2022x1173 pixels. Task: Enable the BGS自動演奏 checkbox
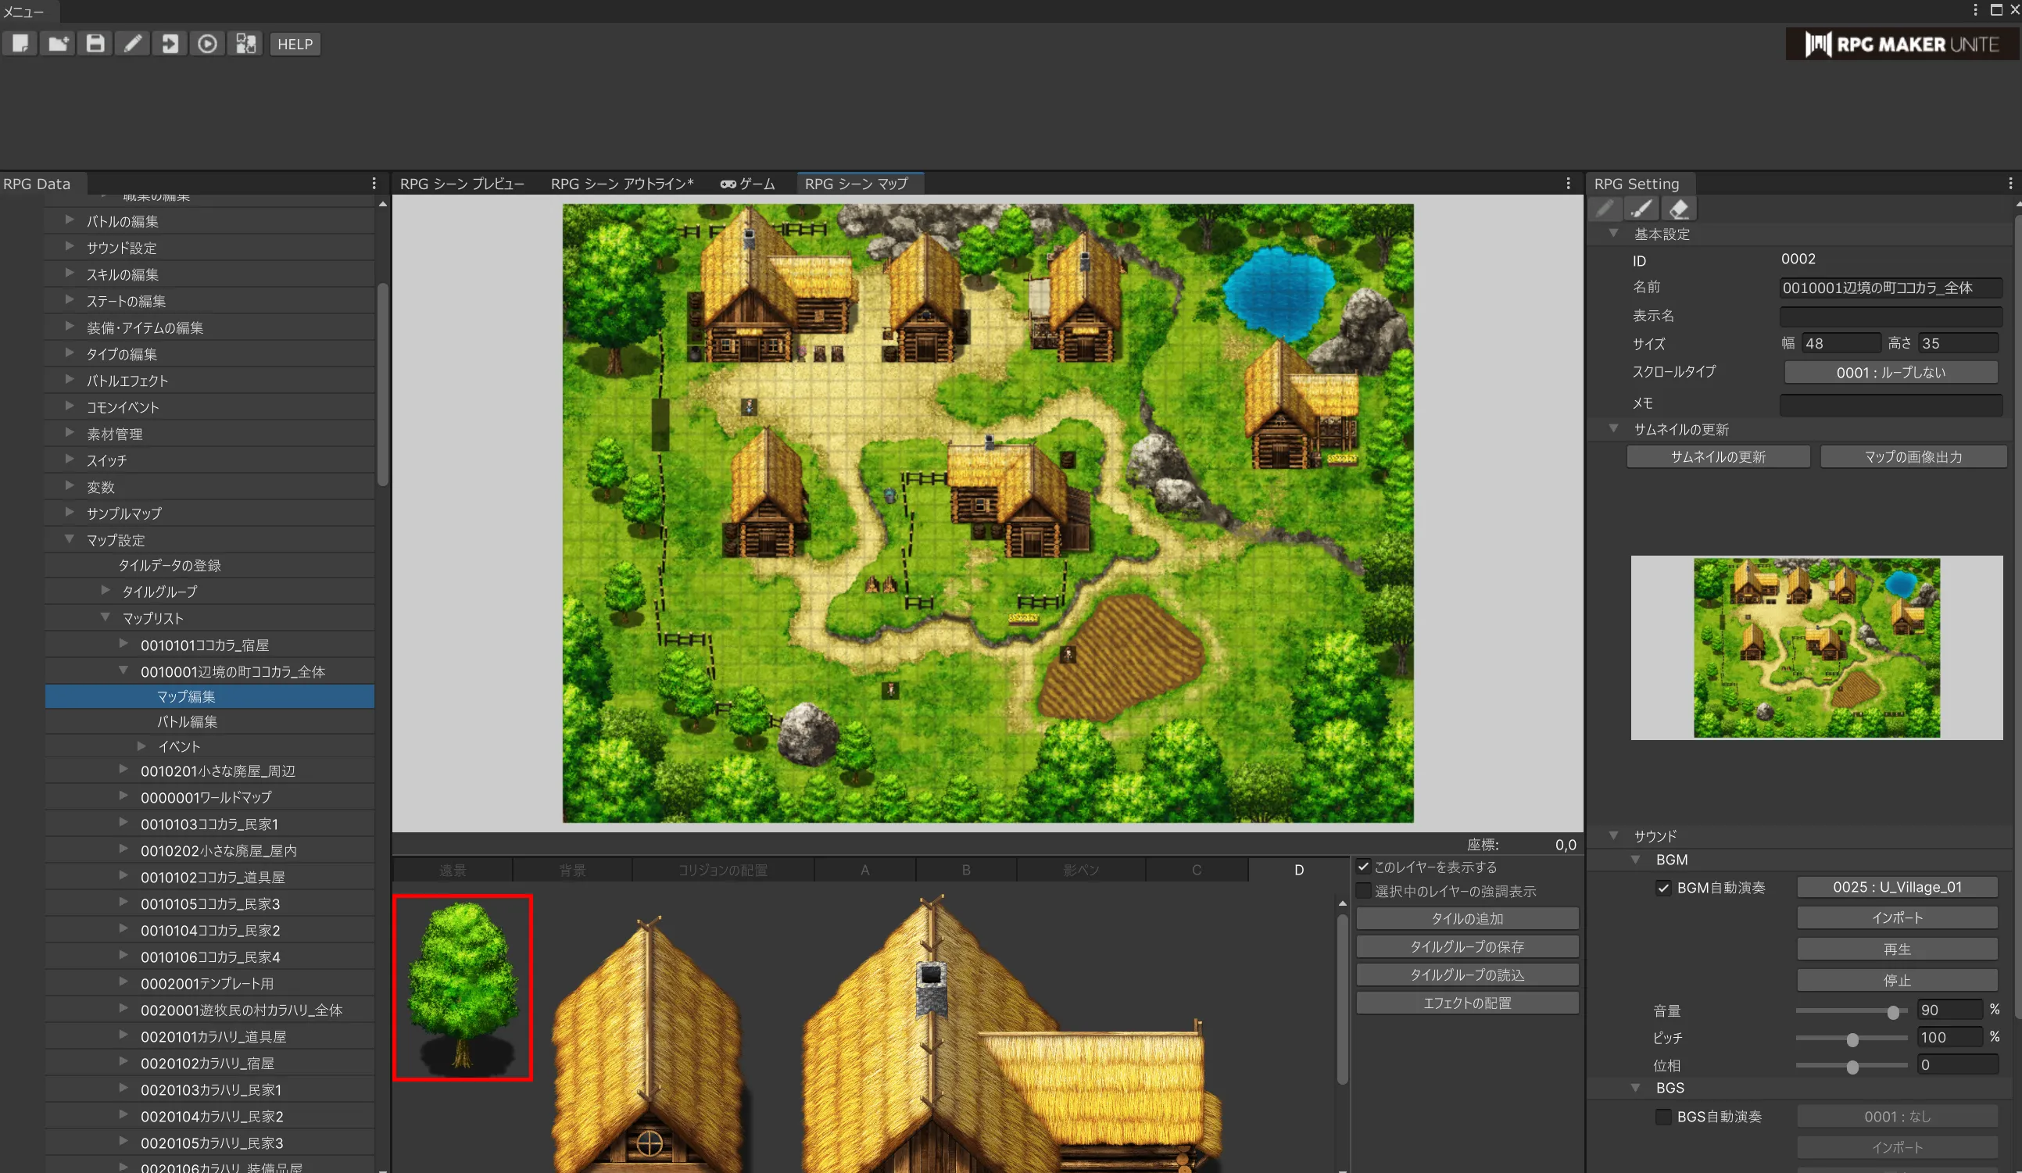coord(1663,1116)
